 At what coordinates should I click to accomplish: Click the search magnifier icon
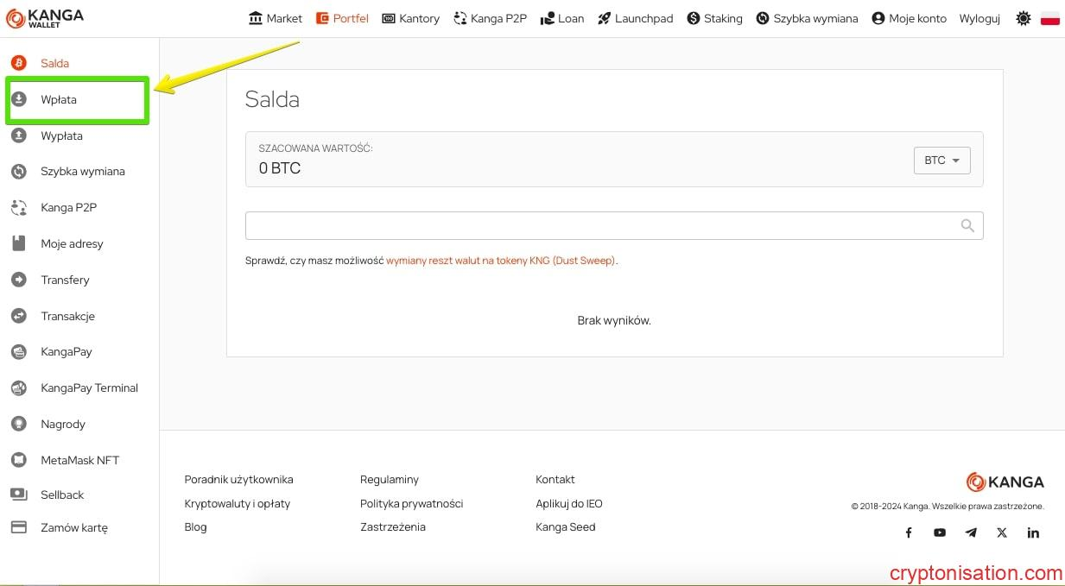967,225
